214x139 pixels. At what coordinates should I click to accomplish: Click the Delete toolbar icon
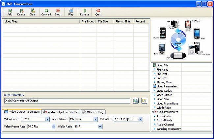(x=21, y=12)
